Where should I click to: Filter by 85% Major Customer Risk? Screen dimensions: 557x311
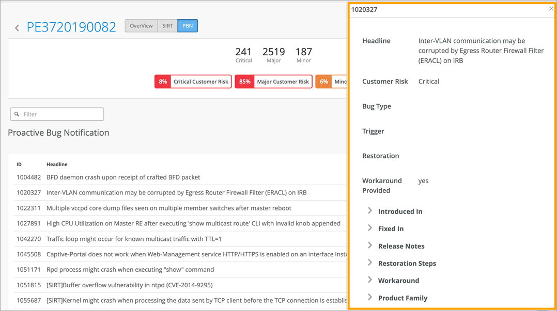(273, 81)
